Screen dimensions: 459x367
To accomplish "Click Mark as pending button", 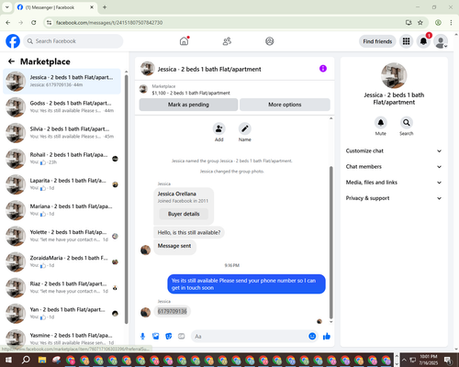I will point(188,105).
